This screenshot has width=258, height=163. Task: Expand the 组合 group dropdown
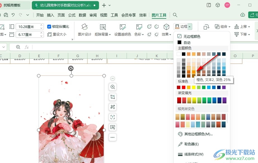coord(229,27)
